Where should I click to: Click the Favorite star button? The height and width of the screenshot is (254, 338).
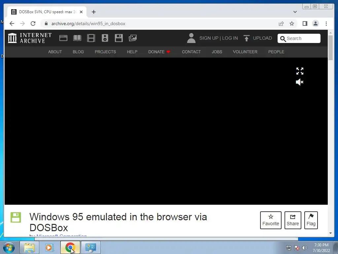pyautogui.click(x=271, y=220)
